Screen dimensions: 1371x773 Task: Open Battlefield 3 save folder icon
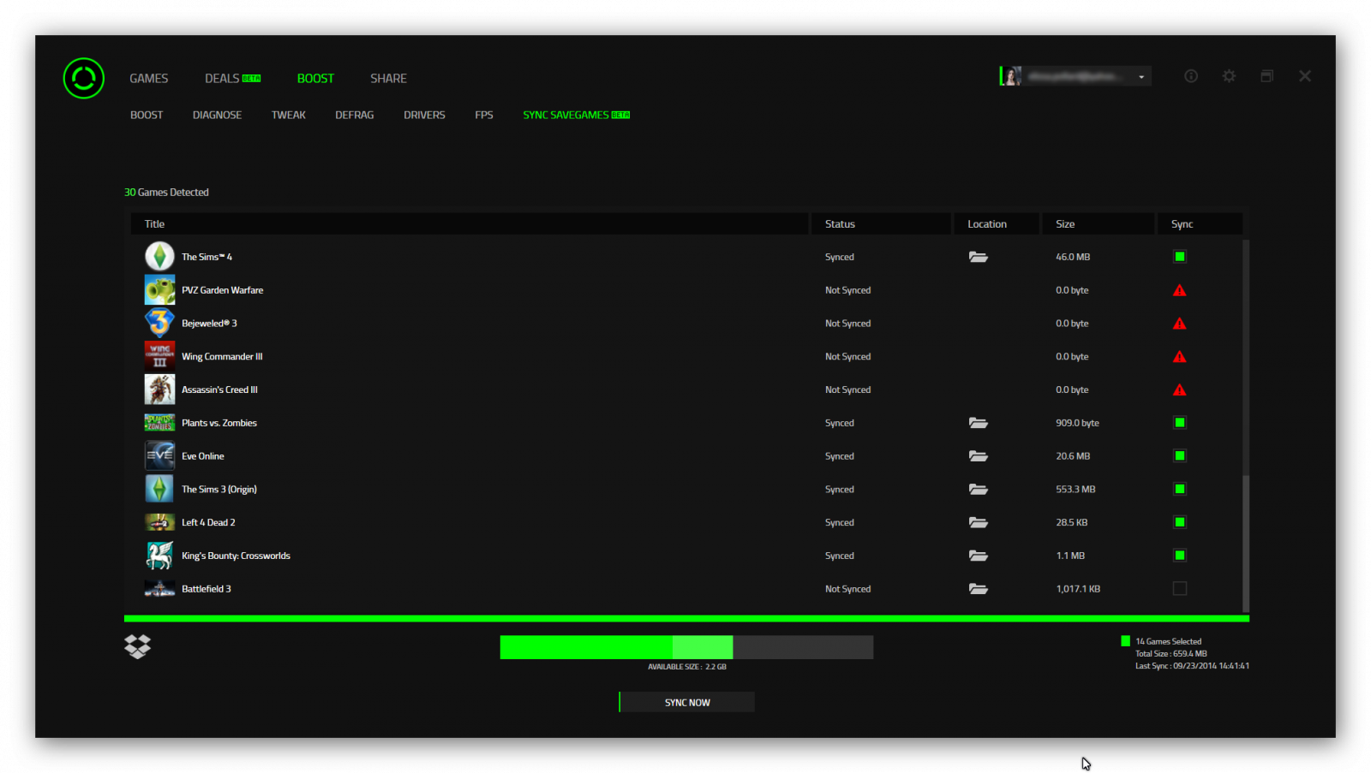pos(978,589)
